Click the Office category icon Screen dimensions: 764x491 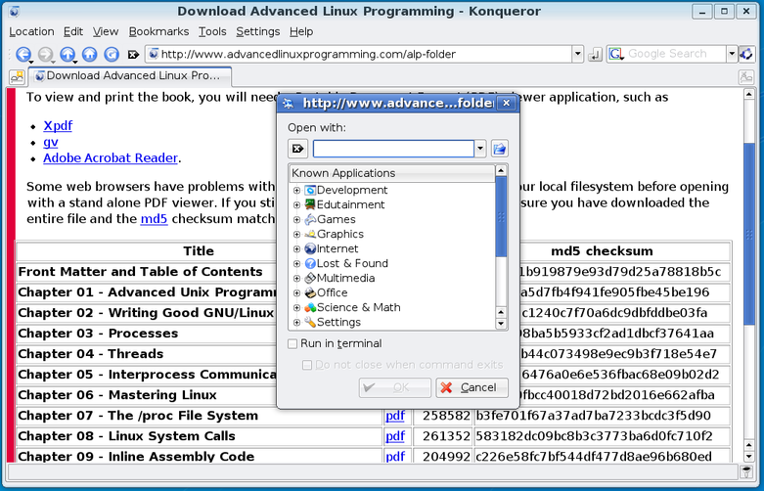point(310,292)
